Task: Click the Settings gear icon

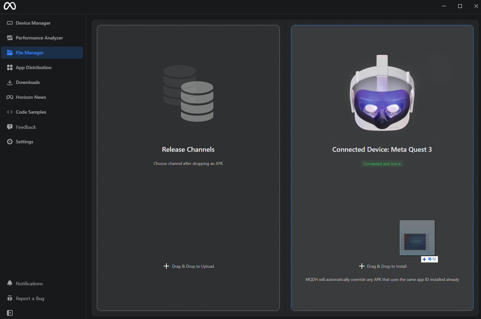Action: pyautogui.click(x=10, y=142)
